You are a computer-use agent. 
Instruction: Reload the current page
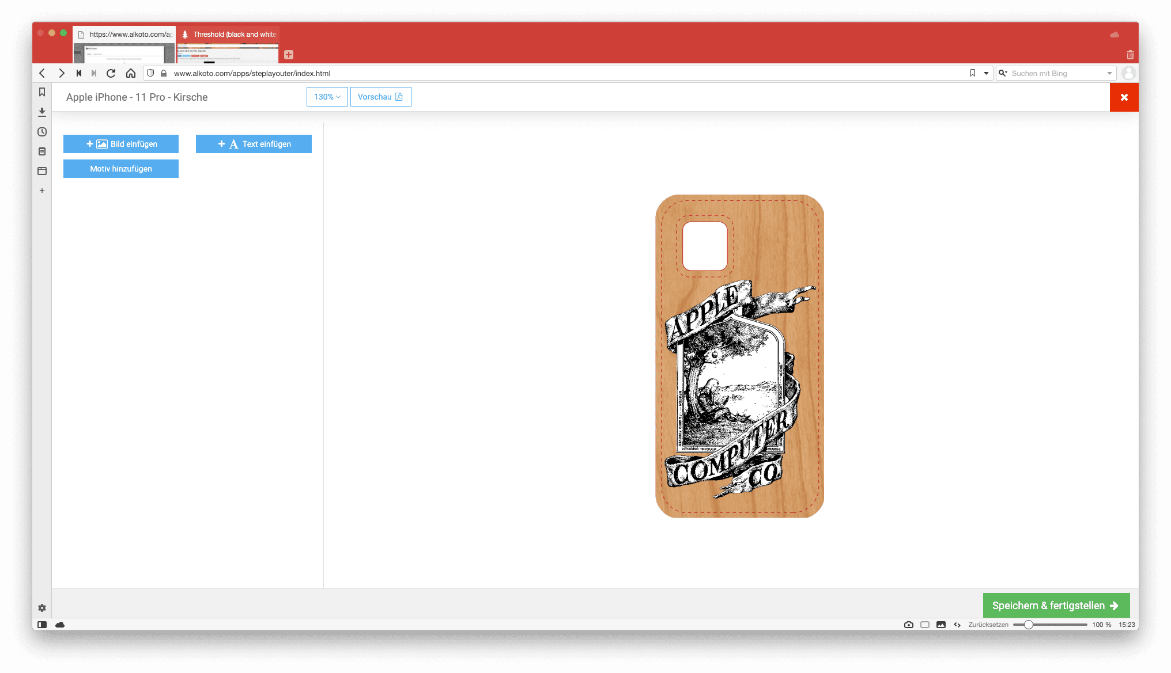click(111, 73)
